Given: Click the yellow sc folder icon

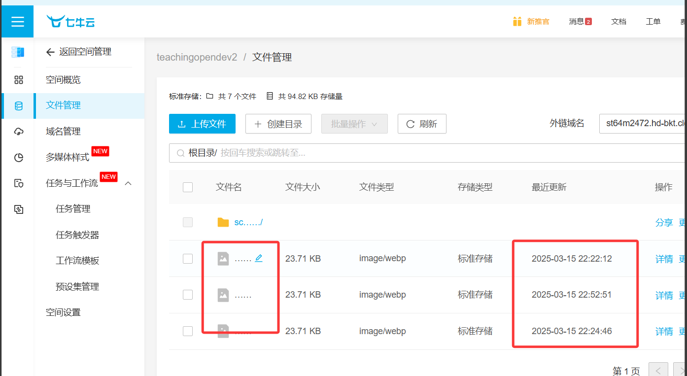Looking at the screenshot, I should pos(223,222).
